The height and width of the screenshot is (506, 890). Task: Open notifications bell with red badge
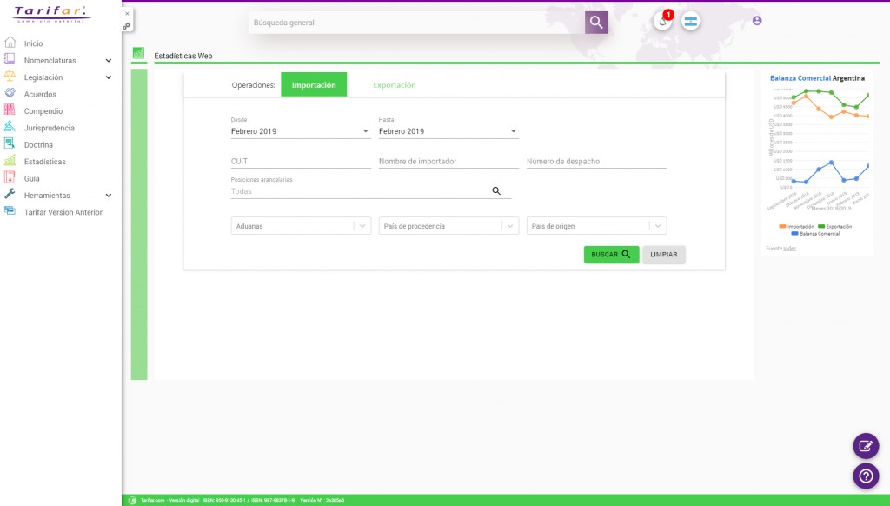pos(662,22)
